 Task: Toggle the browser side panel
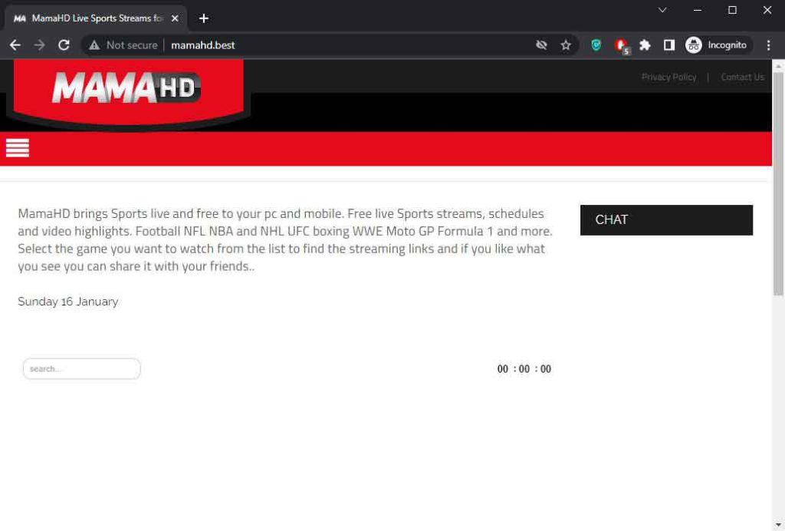click(668, 45)
